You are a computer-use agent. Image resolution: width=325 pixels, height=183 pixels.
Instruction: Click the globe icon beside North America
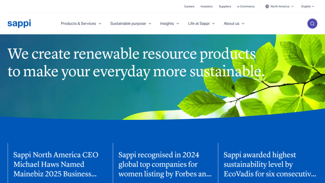pos(267,7)
